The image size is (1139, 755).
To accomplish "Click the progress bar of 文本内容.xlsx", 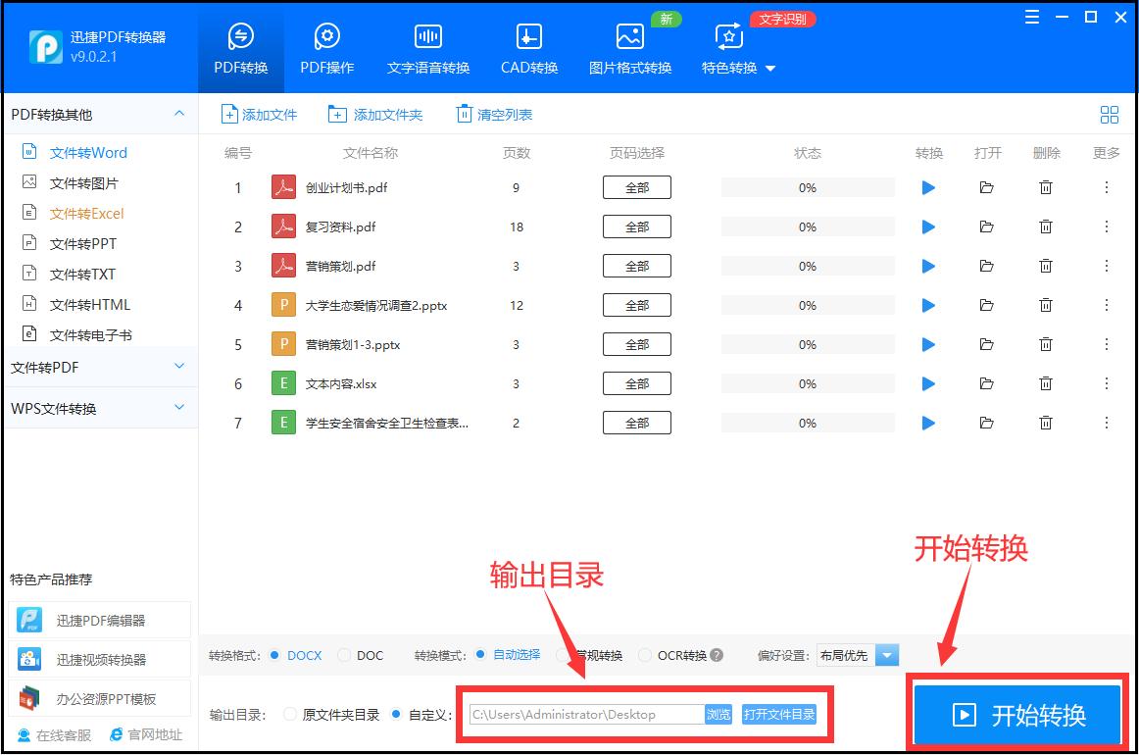I will coord(807,383).
